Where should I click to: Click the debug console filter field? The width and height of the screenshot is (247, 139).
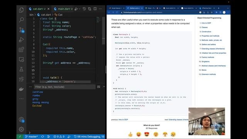(x=65, y=87)
